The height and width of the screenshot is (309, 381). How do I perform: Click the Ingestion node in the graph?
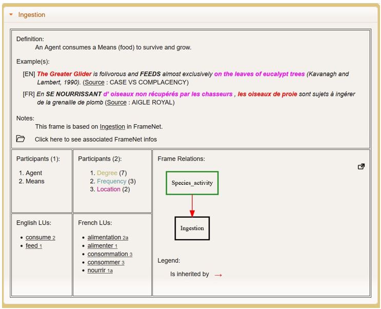(x=192, y=228)
